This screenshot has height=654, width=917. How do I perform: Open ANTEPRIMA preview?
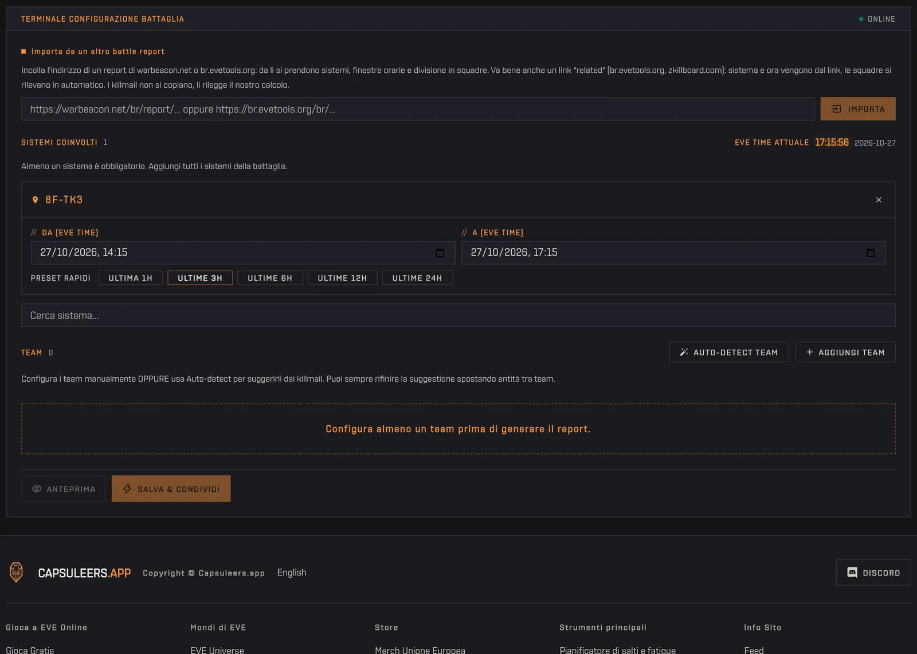click(64, 489)
